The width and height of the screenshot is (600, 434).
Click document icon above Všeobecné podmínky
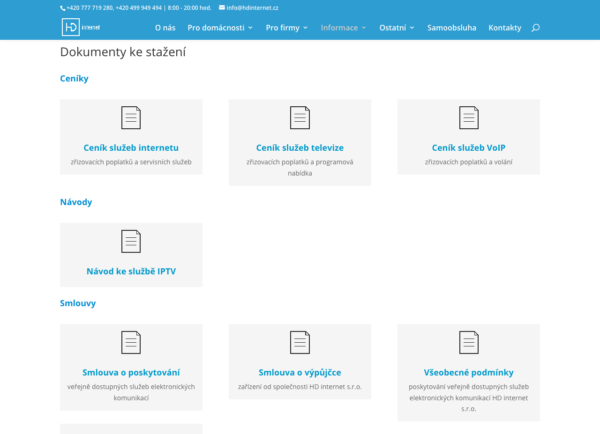click(x=469, y=342)
